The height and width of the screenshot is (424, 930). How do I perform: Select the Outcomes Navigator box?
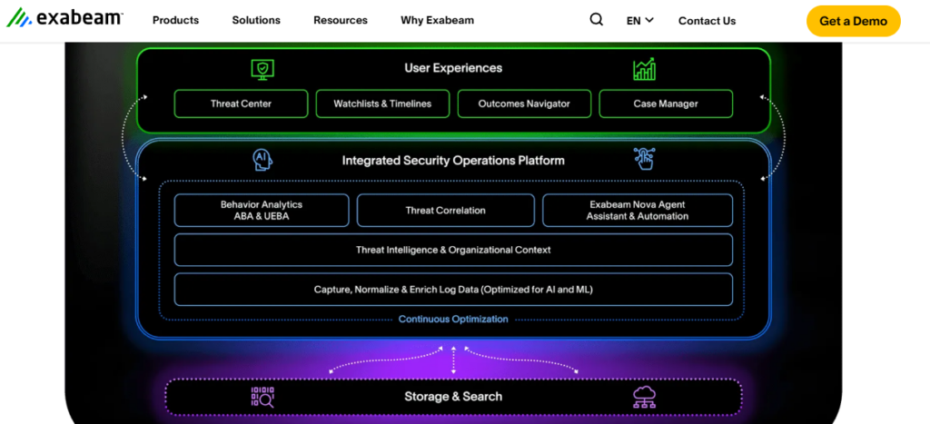524,104
